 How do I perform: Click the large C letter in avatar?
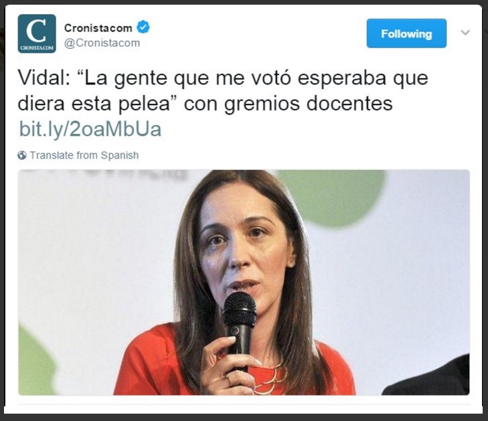36,31
